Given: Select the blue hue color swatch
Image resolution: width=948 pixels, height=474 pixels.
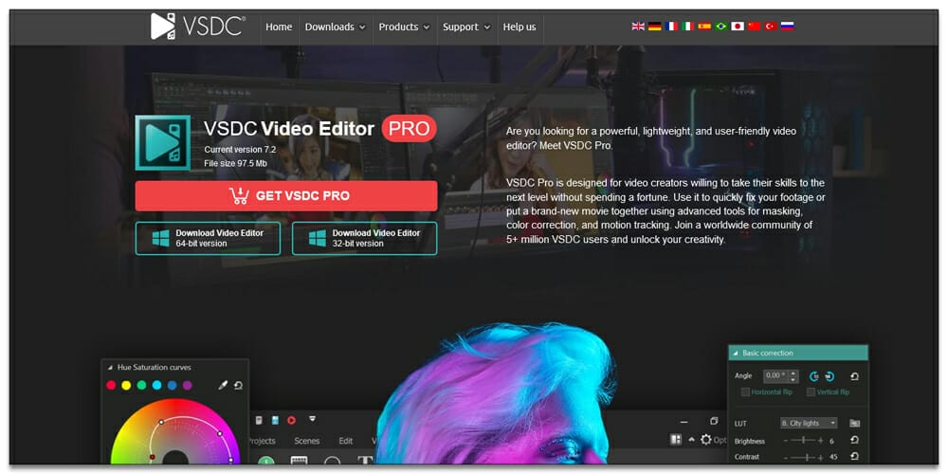Looking at the screenshot, I should 173,385.
